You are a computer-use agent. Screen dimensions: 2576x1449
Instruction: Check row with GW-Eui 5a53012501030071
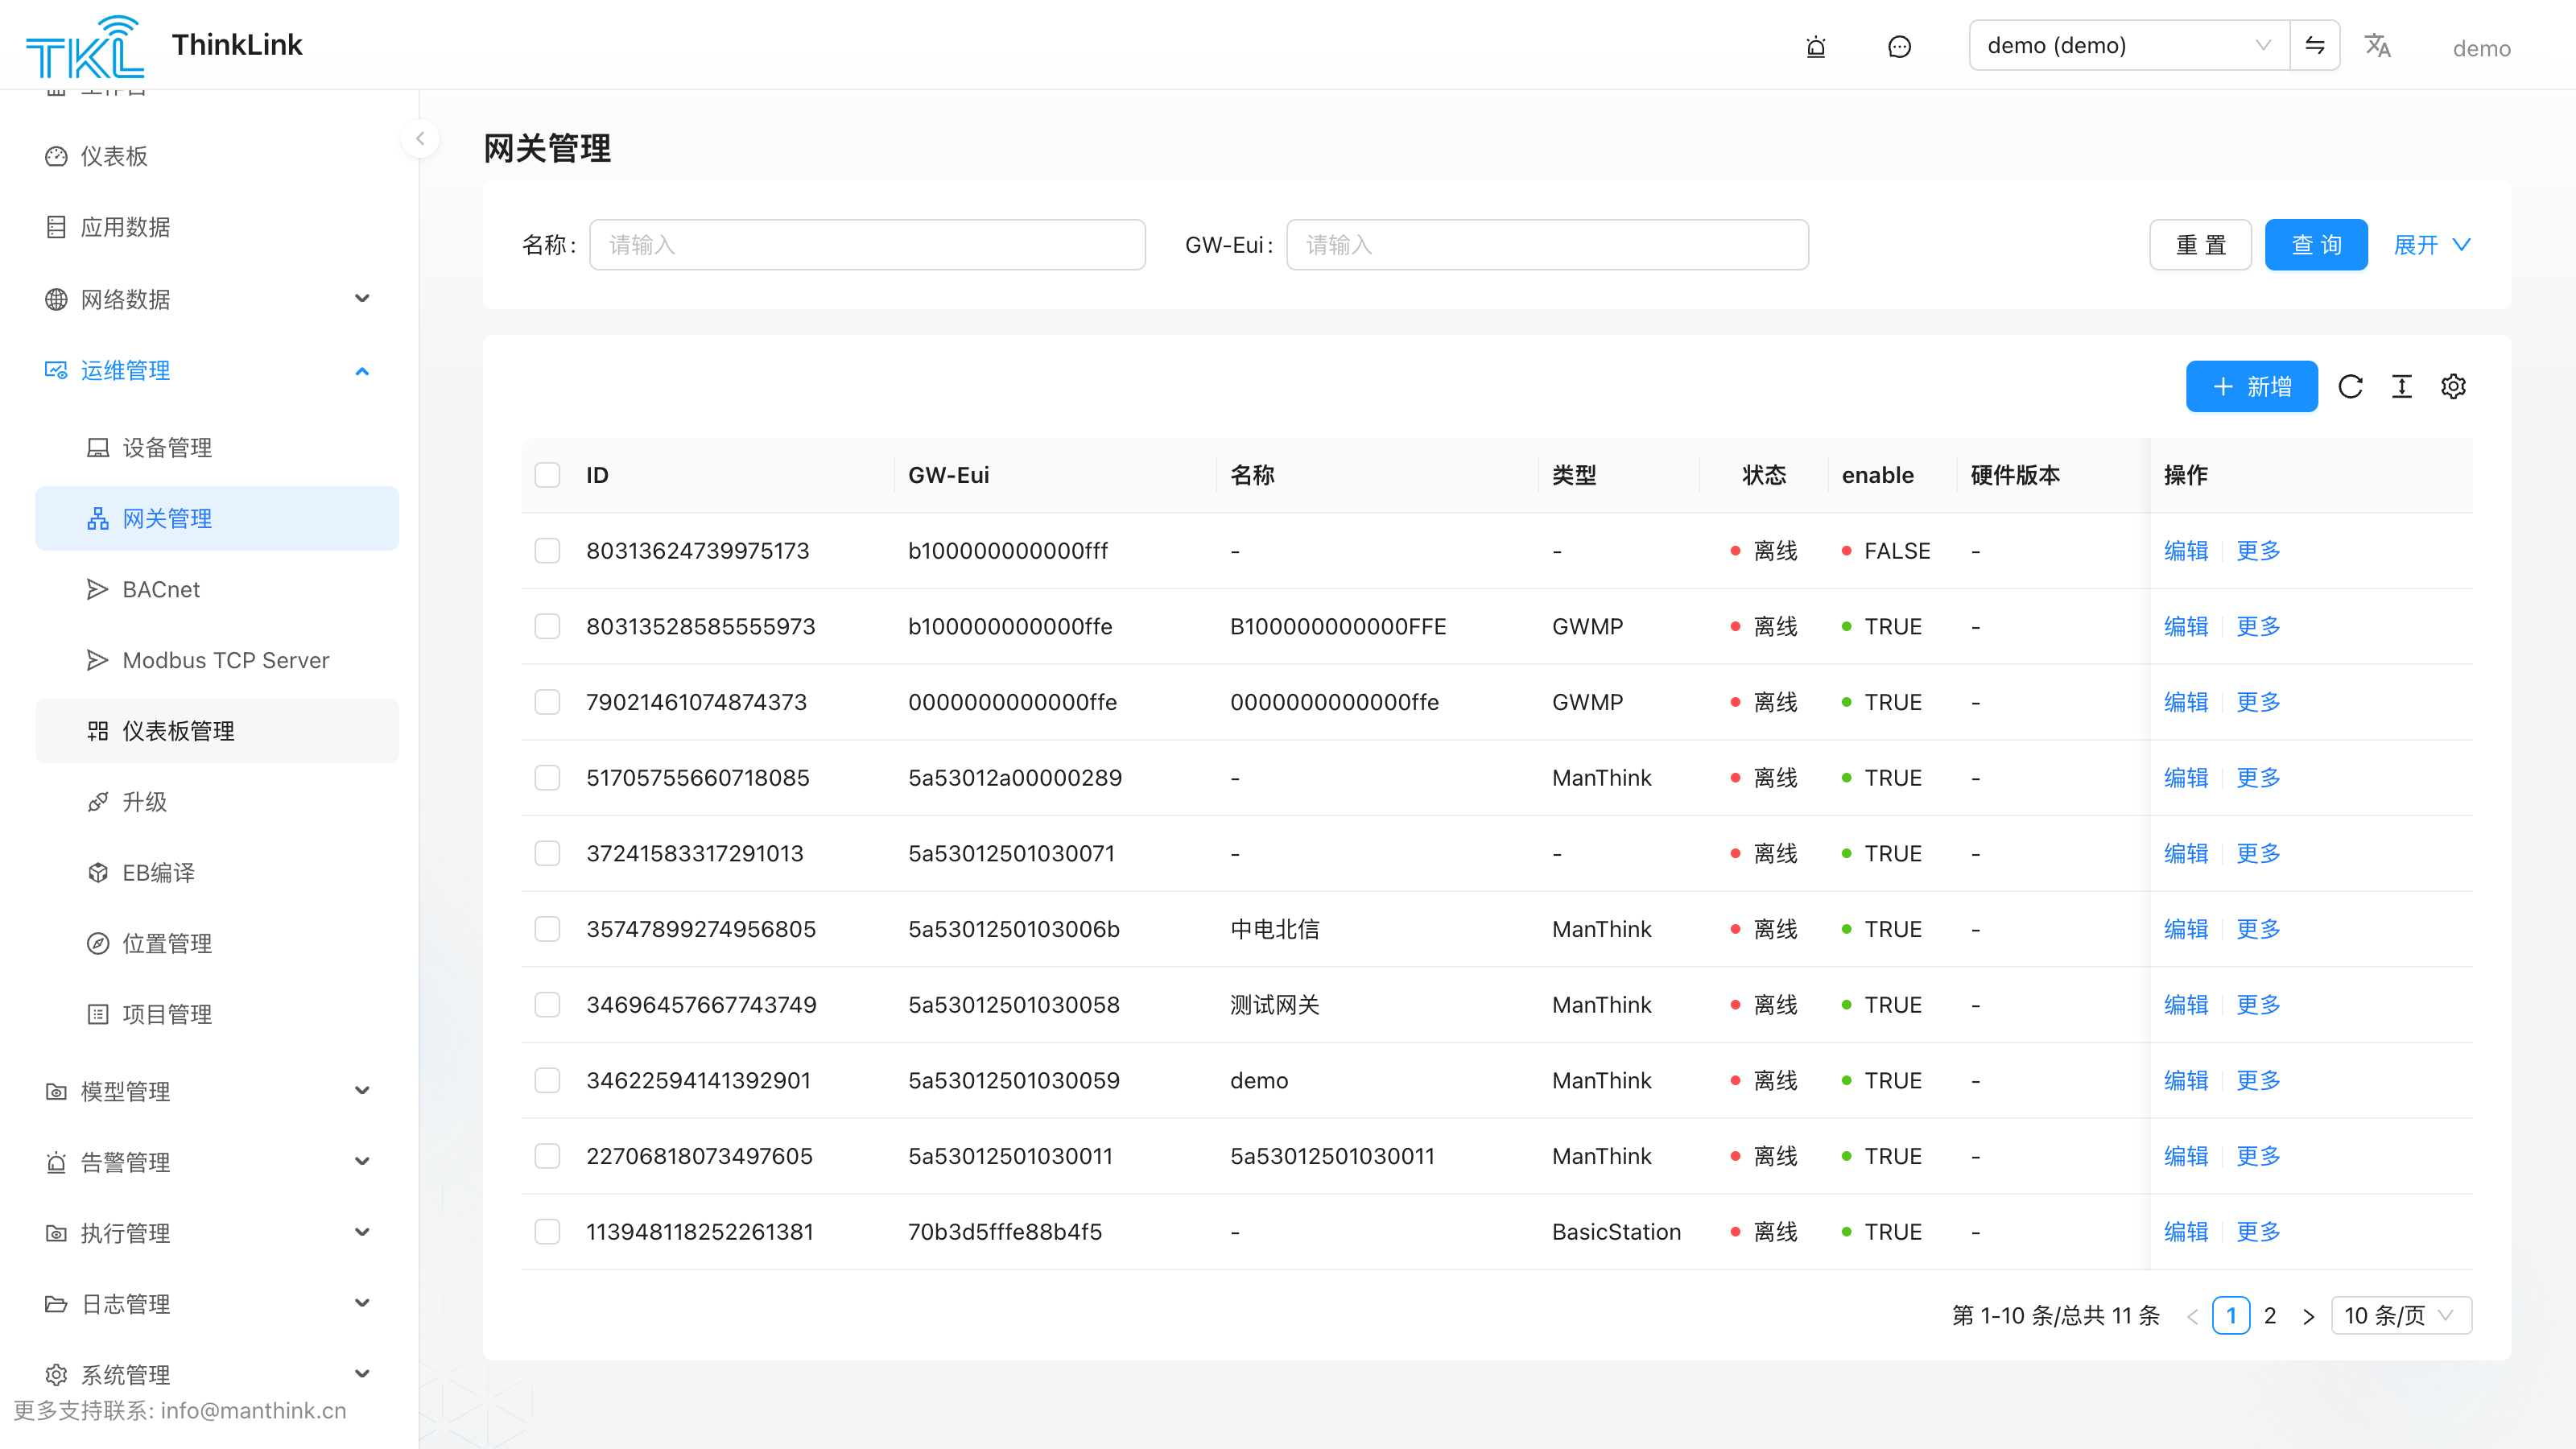pyautogui.click(x=547, y=853)
